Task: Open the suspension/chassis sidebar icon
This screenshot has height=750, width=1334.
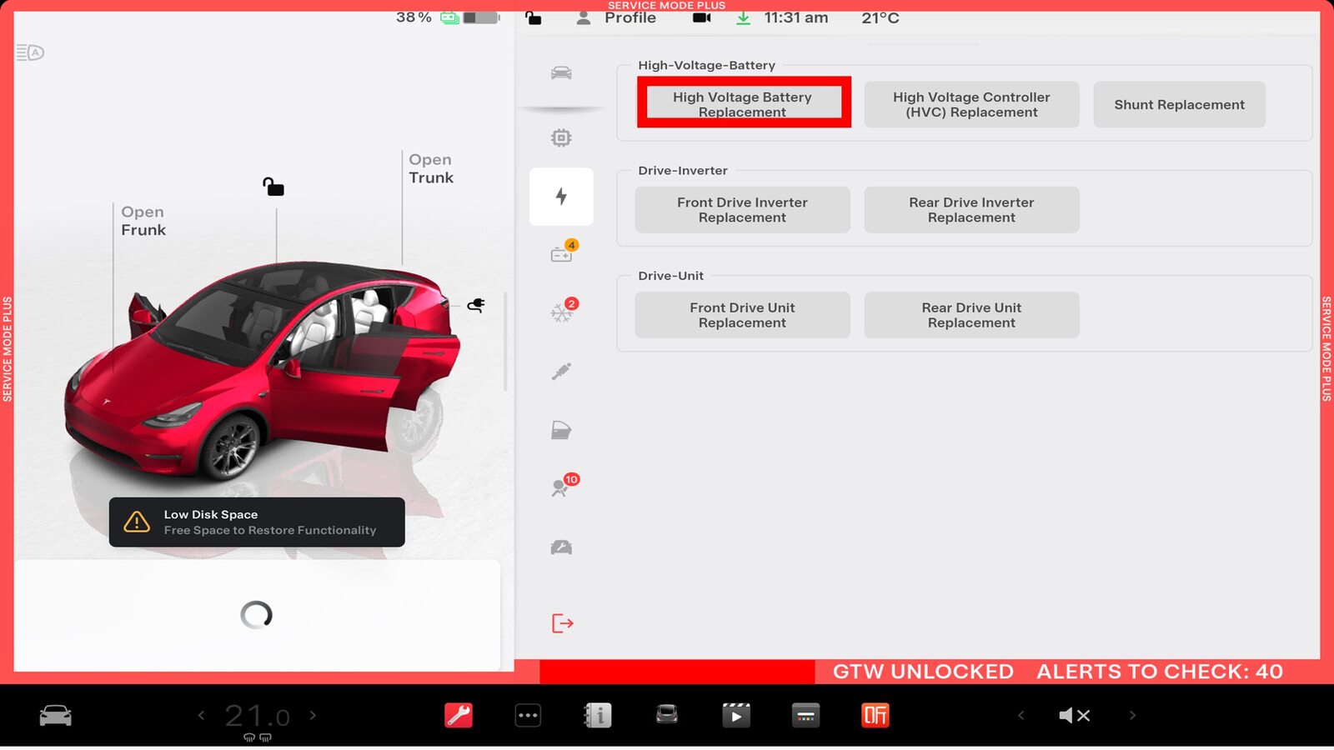Action: [561, 372]
